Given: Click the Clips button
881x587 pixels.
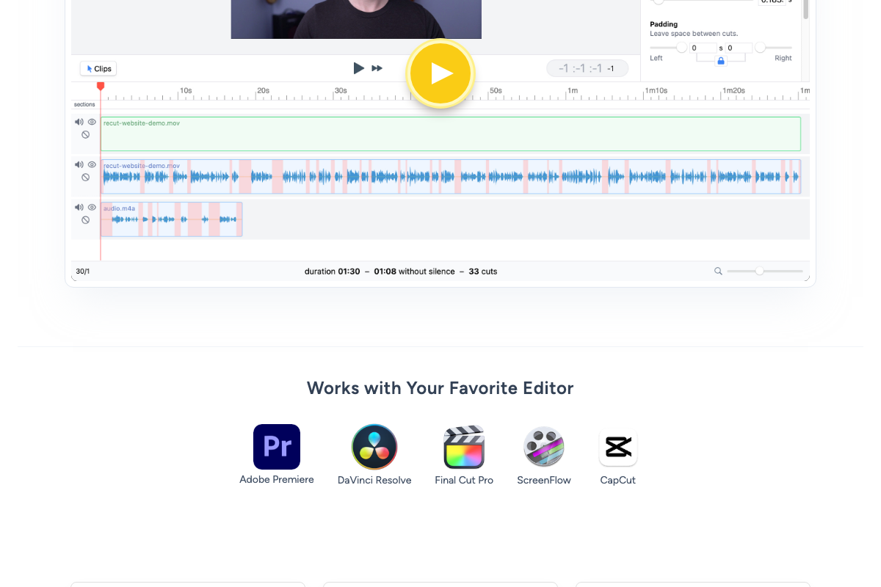Looking at the screenshot, I should pyautogui.click(x=98, y=68).
